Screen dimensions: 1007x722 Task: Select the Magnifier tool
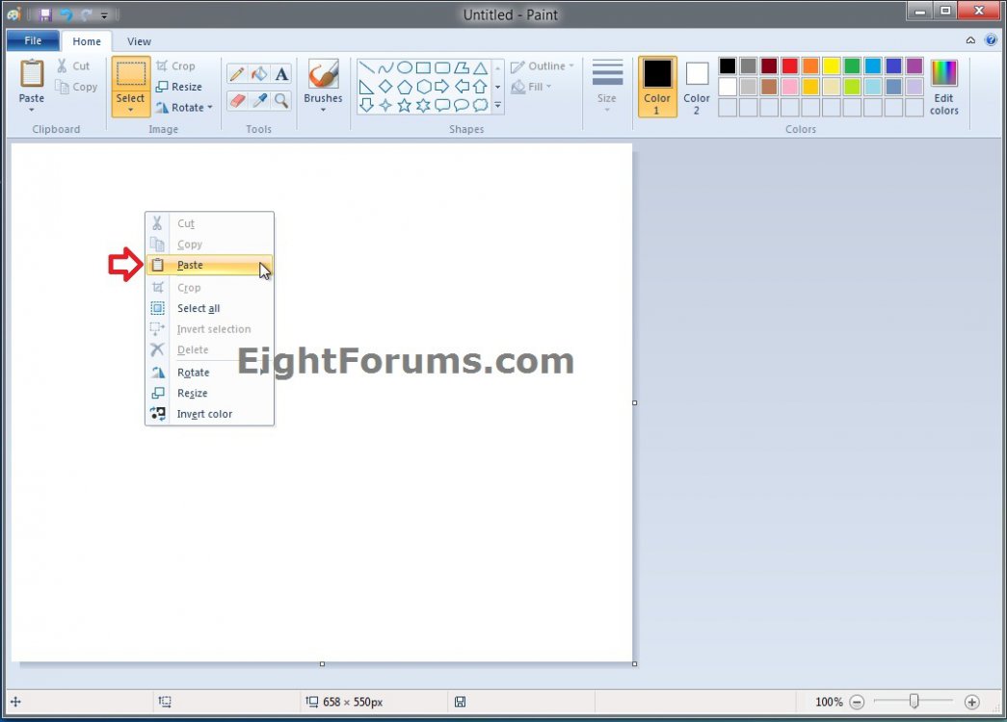click(281, 101)
